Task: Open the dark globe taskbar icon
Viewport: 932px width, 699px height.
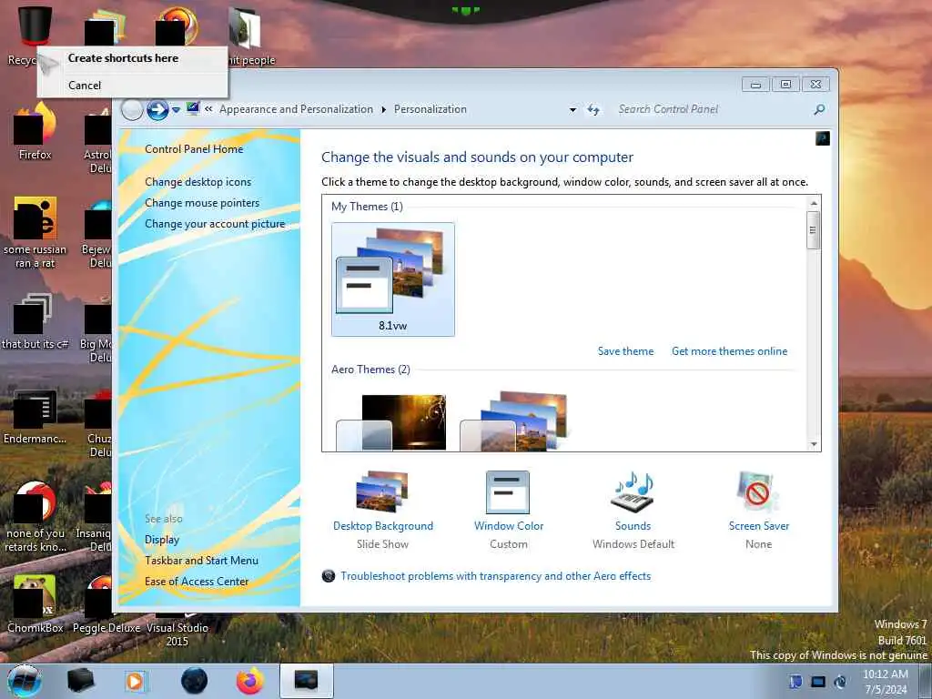Action: 194,681
